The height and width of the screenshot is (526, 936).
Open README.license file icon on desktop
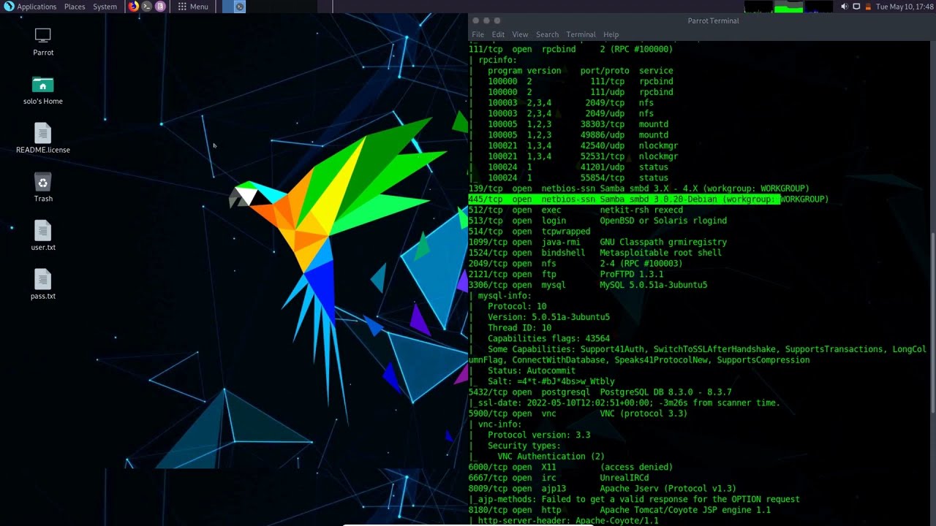42,133
